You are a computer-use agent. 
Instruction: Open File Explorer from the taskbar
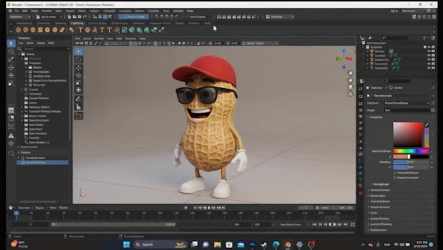[217, 244]
